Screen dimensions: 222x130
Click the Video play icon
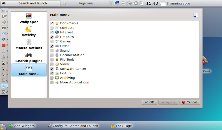(x=57, y=64)
